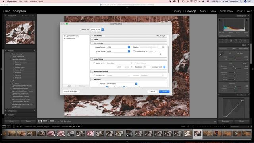Switch to the Library module
The height and width of the screenshot is (143, 254).
coord(177,11)
